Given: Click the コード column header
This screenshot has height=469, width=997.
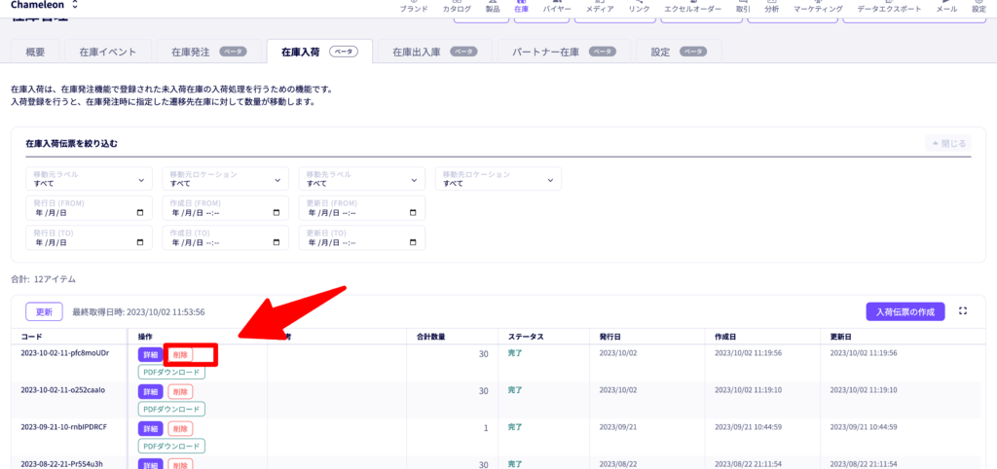Looking at the screenshot, I should [x=32, y=336].
